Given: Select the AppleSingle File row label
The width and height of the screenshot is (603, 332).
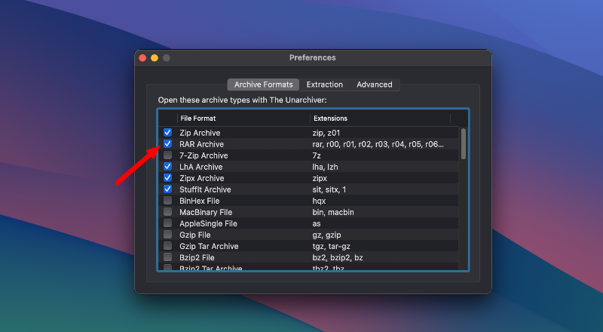Looking at the screenshot, I should click(209, 224).
